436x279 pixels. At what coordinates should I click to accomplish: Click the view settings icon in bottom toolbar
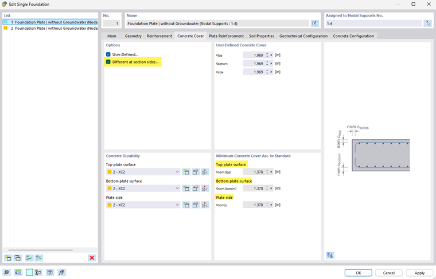click(50, 273)
